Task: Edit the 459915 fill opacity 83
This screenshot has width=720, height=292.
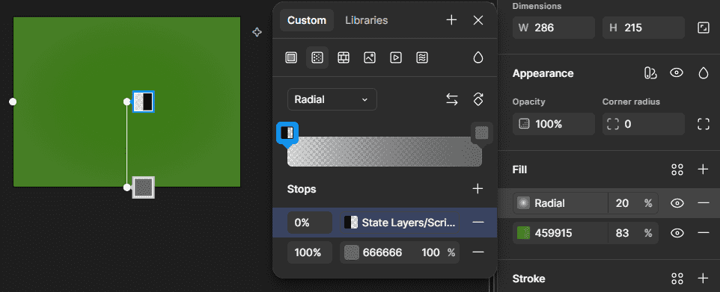Action: pyautogui.click(x=622, y=233)
